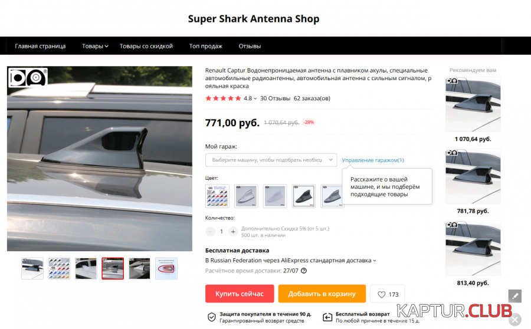This screenshot has width=531, height=329.
Task: Expand the 4.8 rating breakdown arrow
Action: (x=255, y=99)
